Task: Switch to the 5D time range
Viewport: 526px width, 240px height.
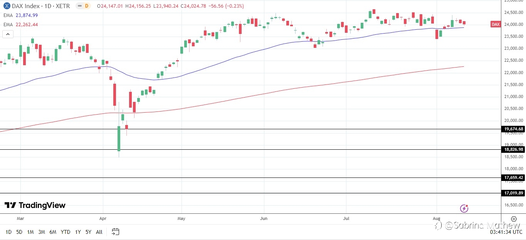Action: [x=19, y=232]
